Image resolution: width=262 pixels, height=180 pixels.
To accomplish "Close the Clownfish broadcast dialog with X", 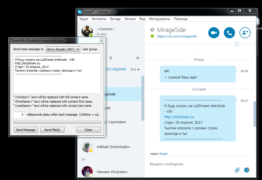I will coord(102,40).
